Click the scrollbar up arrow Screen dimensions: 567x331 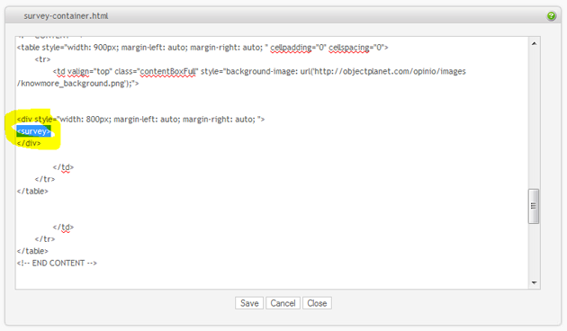pos(534,44)
